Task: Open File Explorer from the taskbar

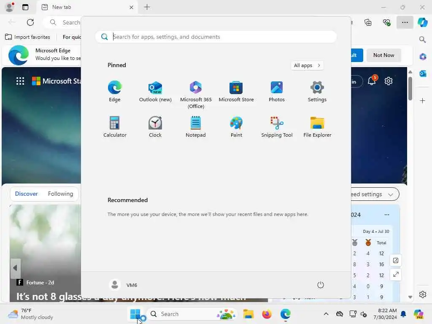Action: pos(248,314)
